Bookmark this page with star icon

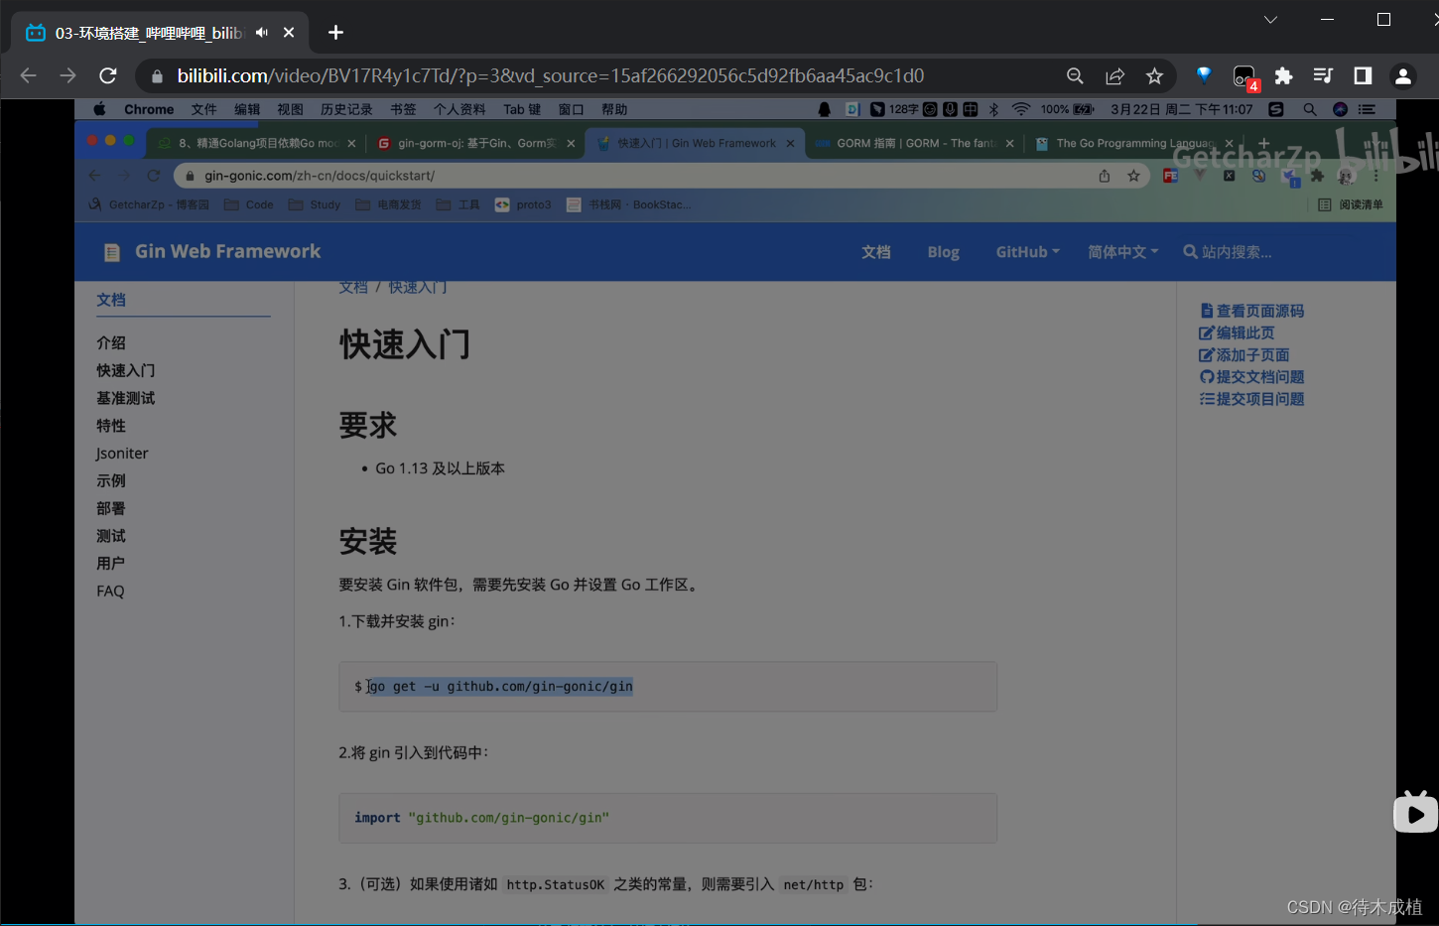(x=1154, y=75)
